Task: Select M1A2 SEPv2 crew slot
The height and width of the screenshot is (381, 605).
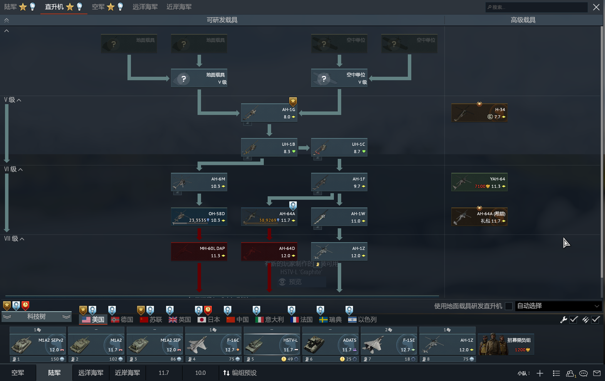Action: point(38,344)
